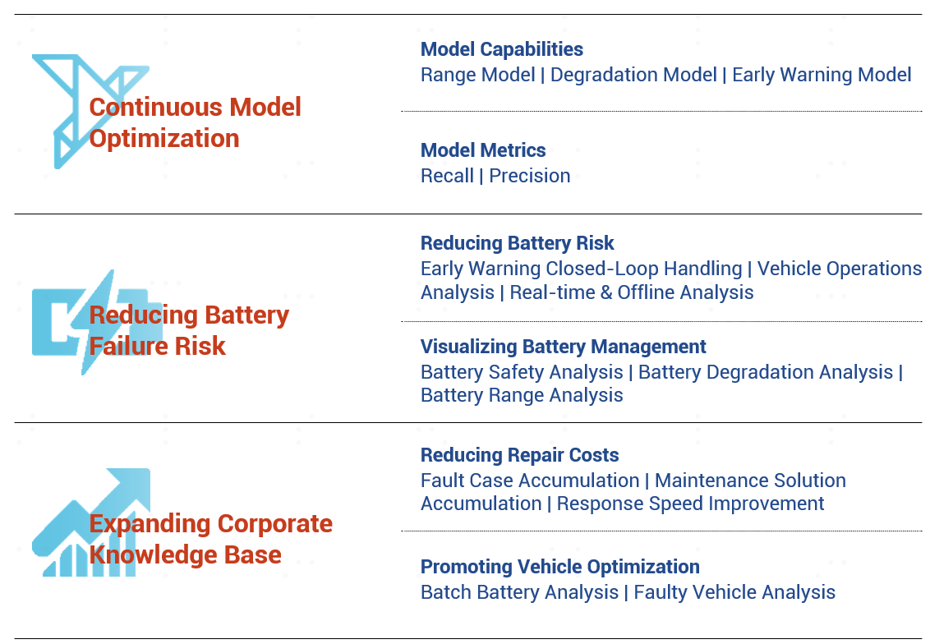Open the Visualizing Battery Management heading
Screen dimensions: 930x644
coord(563,347)
